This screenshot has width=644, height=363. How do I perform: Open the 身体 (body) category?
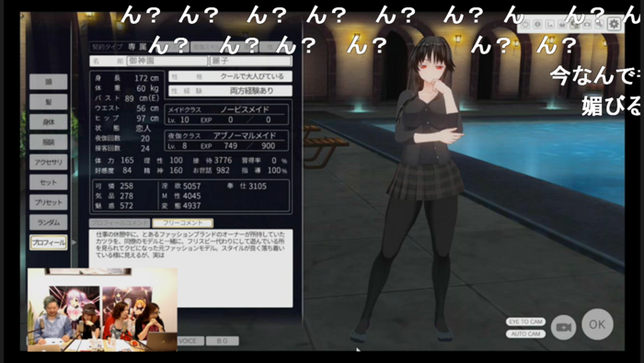click(x=49, y=122)
